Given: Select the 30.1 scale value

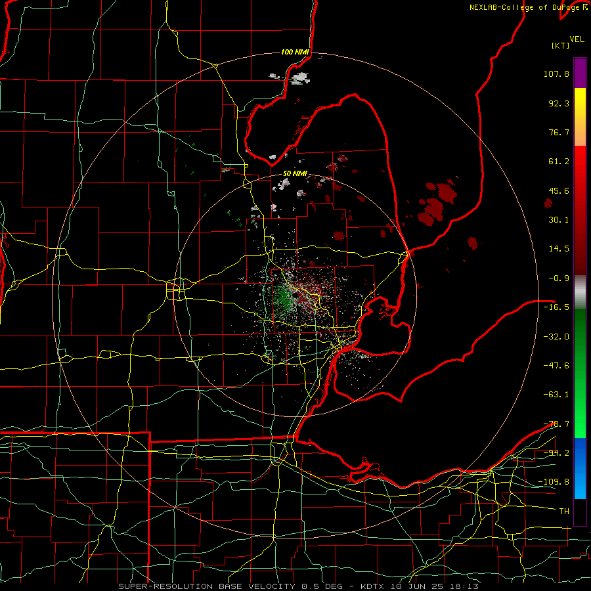Looking at the screenshot, I should click(x=559, y=220).
